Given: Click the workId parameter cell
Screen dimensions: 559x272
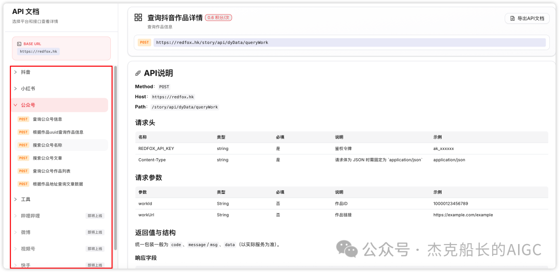Looking at the screenshot, I should (x=145, y=204).
